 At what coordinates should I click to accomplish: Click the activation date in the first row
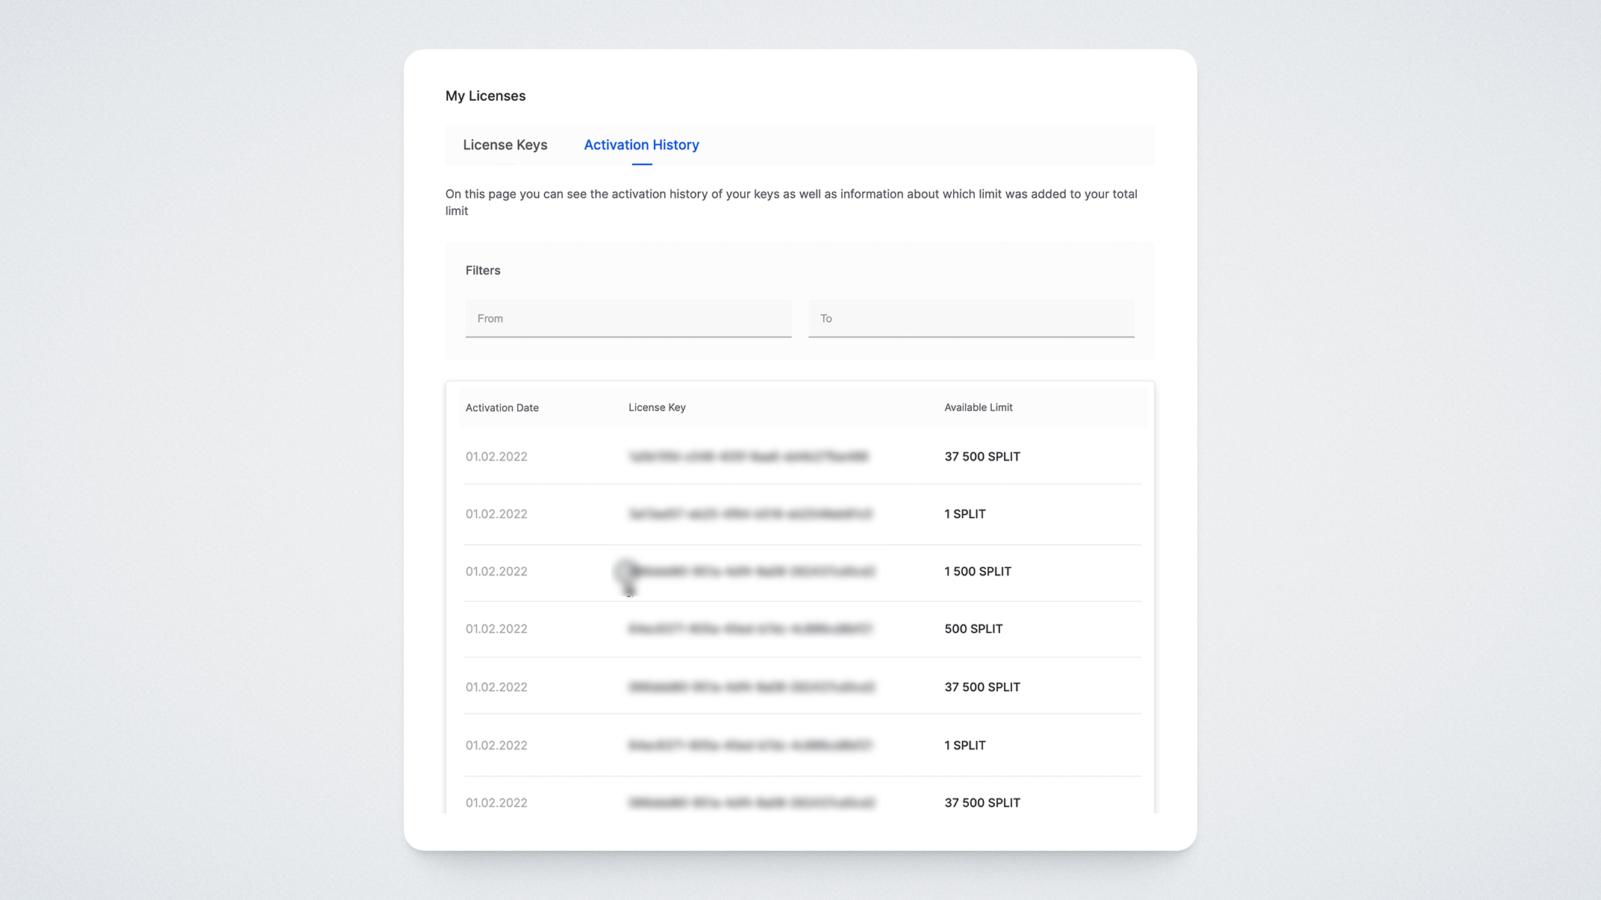pos(496,457)
